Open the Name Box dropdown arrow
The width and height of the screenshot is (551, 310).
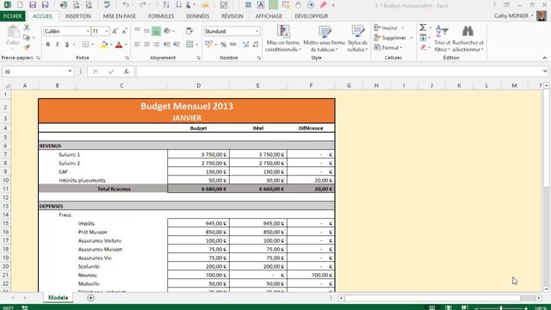70,71
